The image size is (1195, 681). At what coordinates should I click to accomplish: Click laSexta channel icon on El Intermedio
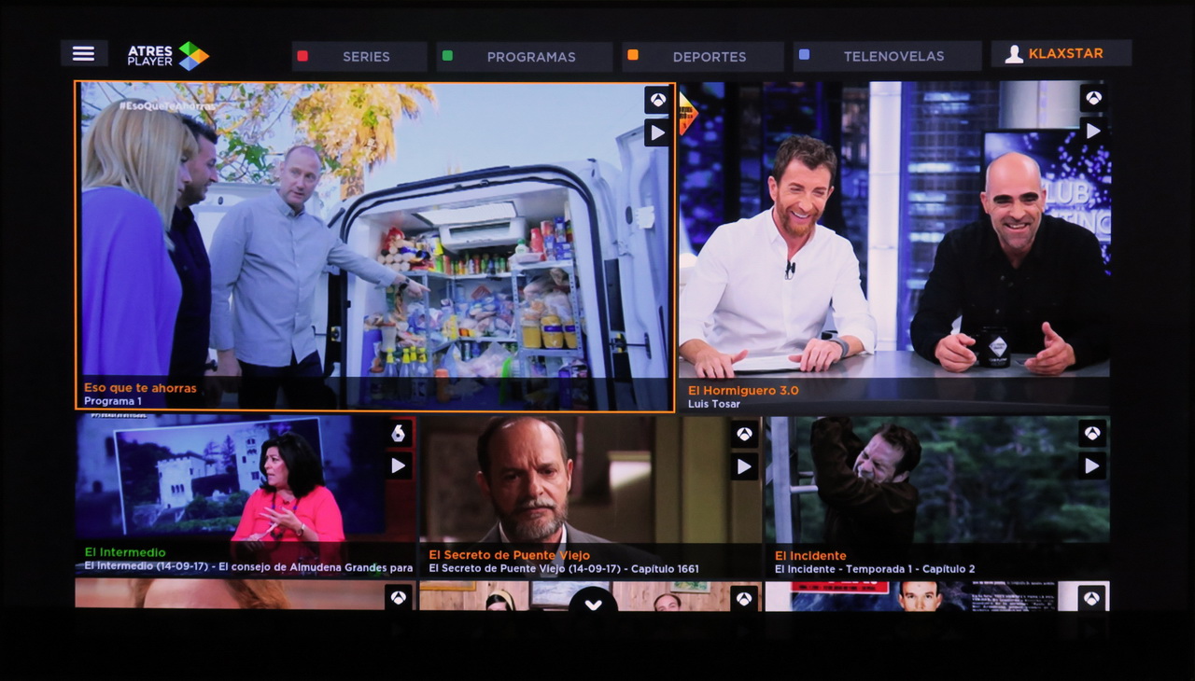point(399,434)
